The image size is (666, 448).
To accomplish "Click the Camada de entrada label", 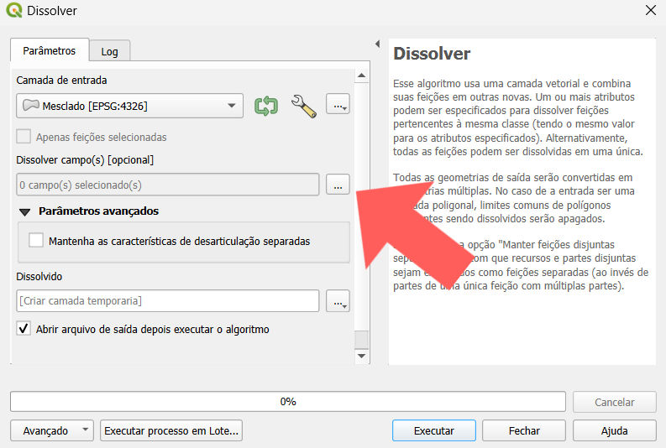I will pyautogui.click(x=61, y=81).
